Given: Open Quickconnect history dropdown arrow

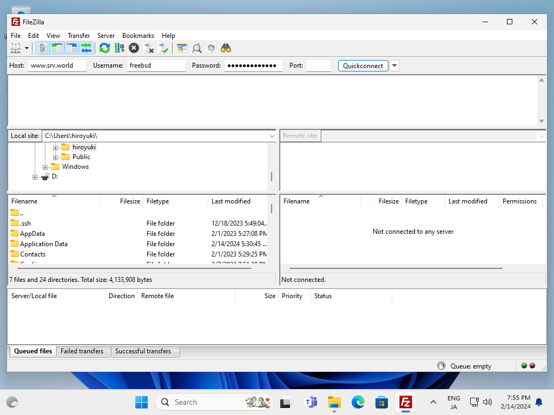Looking at the screenshot, I should coord(394,66).
